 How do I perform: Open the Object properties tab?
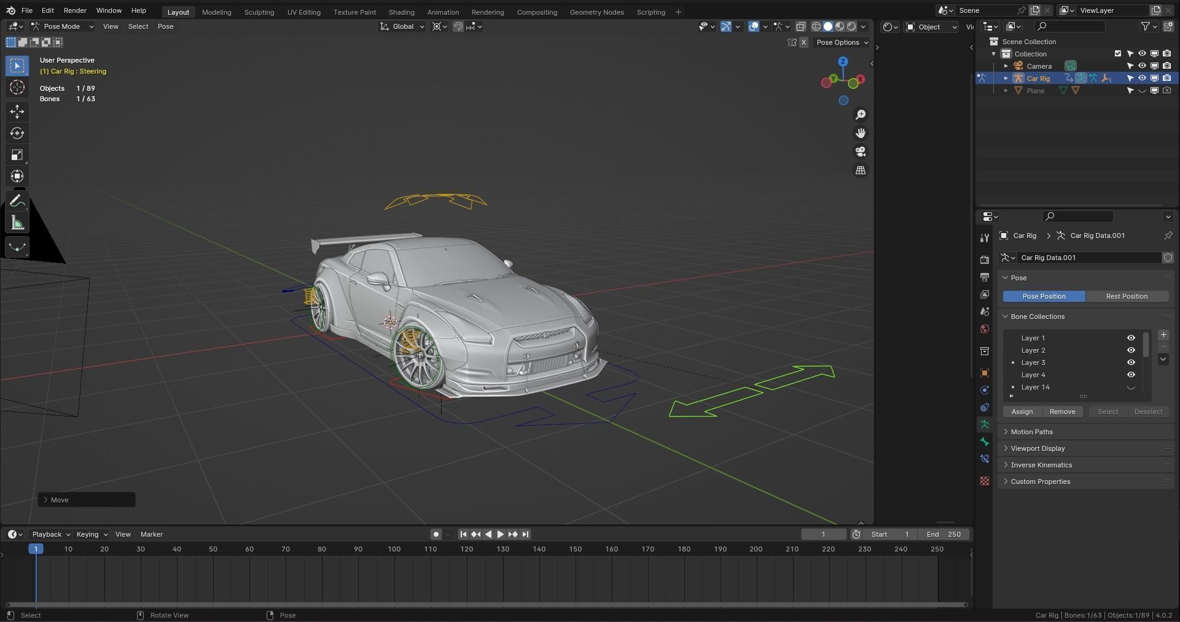click(985, 373)
